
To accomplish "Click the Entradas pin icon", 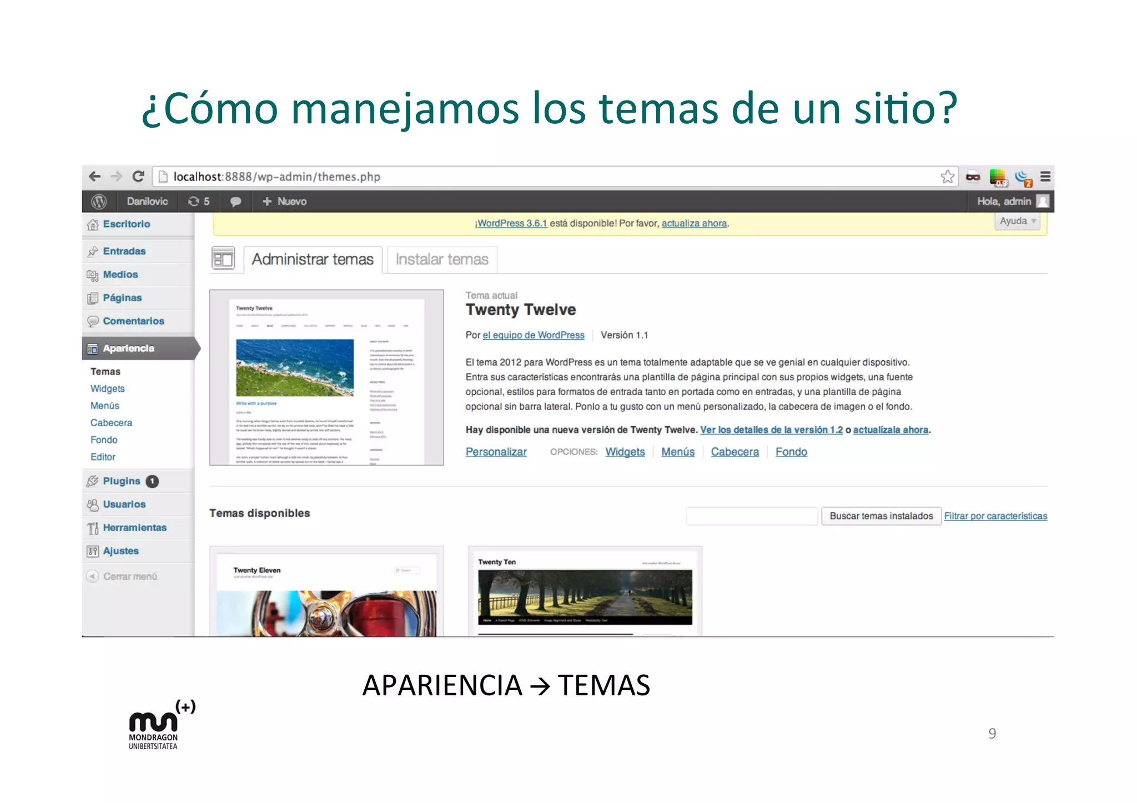I will [x=93, y=251].
